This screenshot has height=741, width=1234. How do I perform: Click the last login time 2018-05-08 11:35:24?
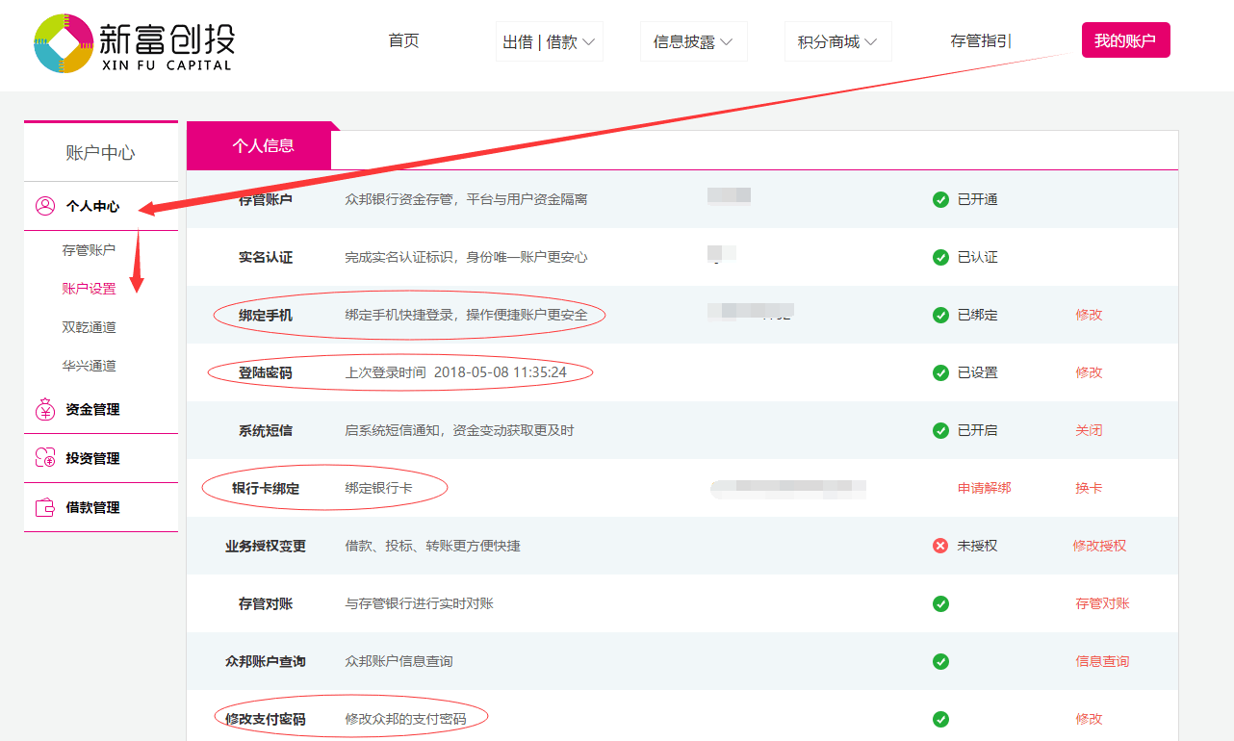tap(500, 372)
